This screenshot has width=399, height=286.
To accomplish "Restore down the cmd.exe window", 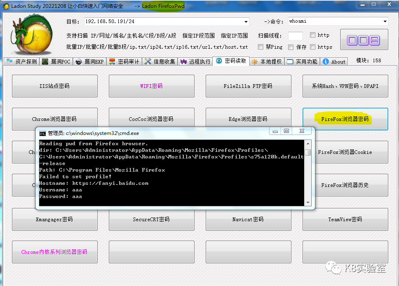I will pos(286,131).
